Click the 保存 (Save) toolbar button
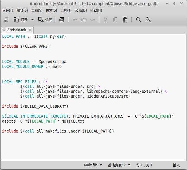 click(x=45, y=20)
